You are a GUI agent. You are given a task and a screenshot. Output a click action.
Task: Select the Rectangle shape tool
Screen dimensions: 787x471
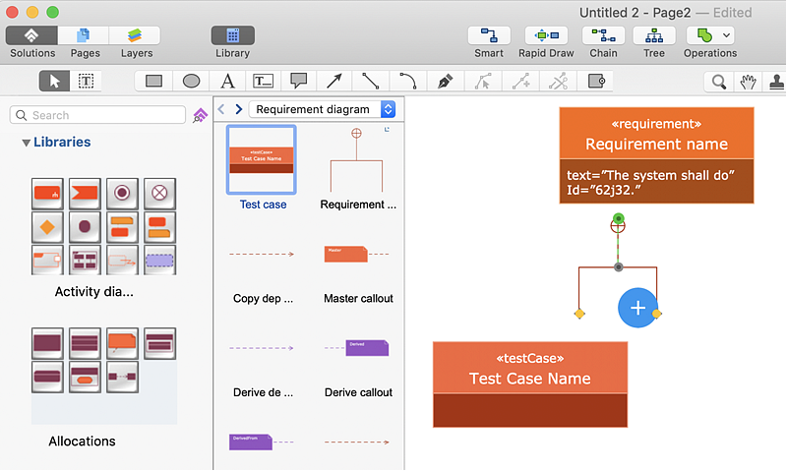[x=153, y=81]
